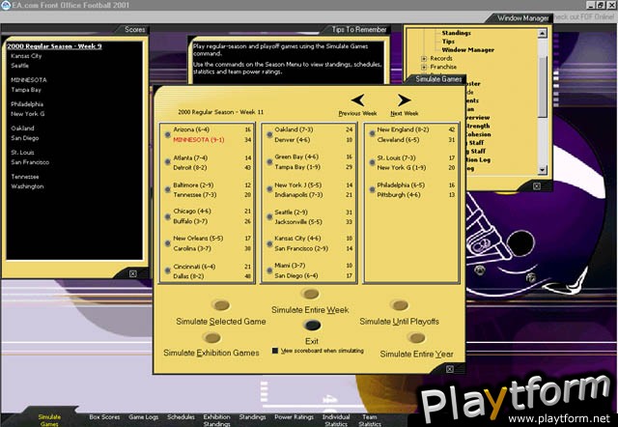Viewport: 618px width, 427px height.
Task: Open Exhibition Standings from bottom menu
Action: click(x=216, y=420)
